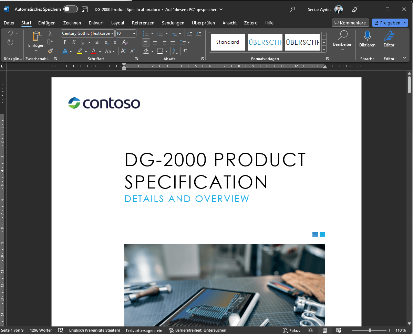Click the Diktieren microphone icon
Viewport: 413px width, 334px height.
click(367, 36)
